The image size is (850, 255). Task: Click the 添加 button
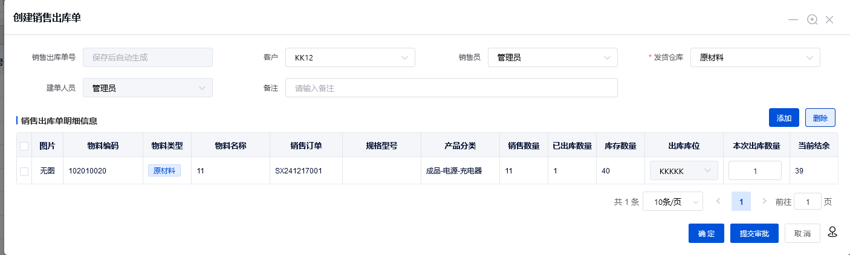click(784, 118)
